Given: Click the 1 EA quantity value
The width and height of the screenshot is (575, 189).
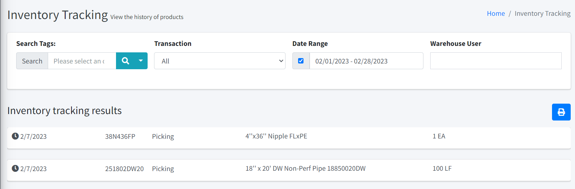Looking at the screenshot, I should coord(439,136).
